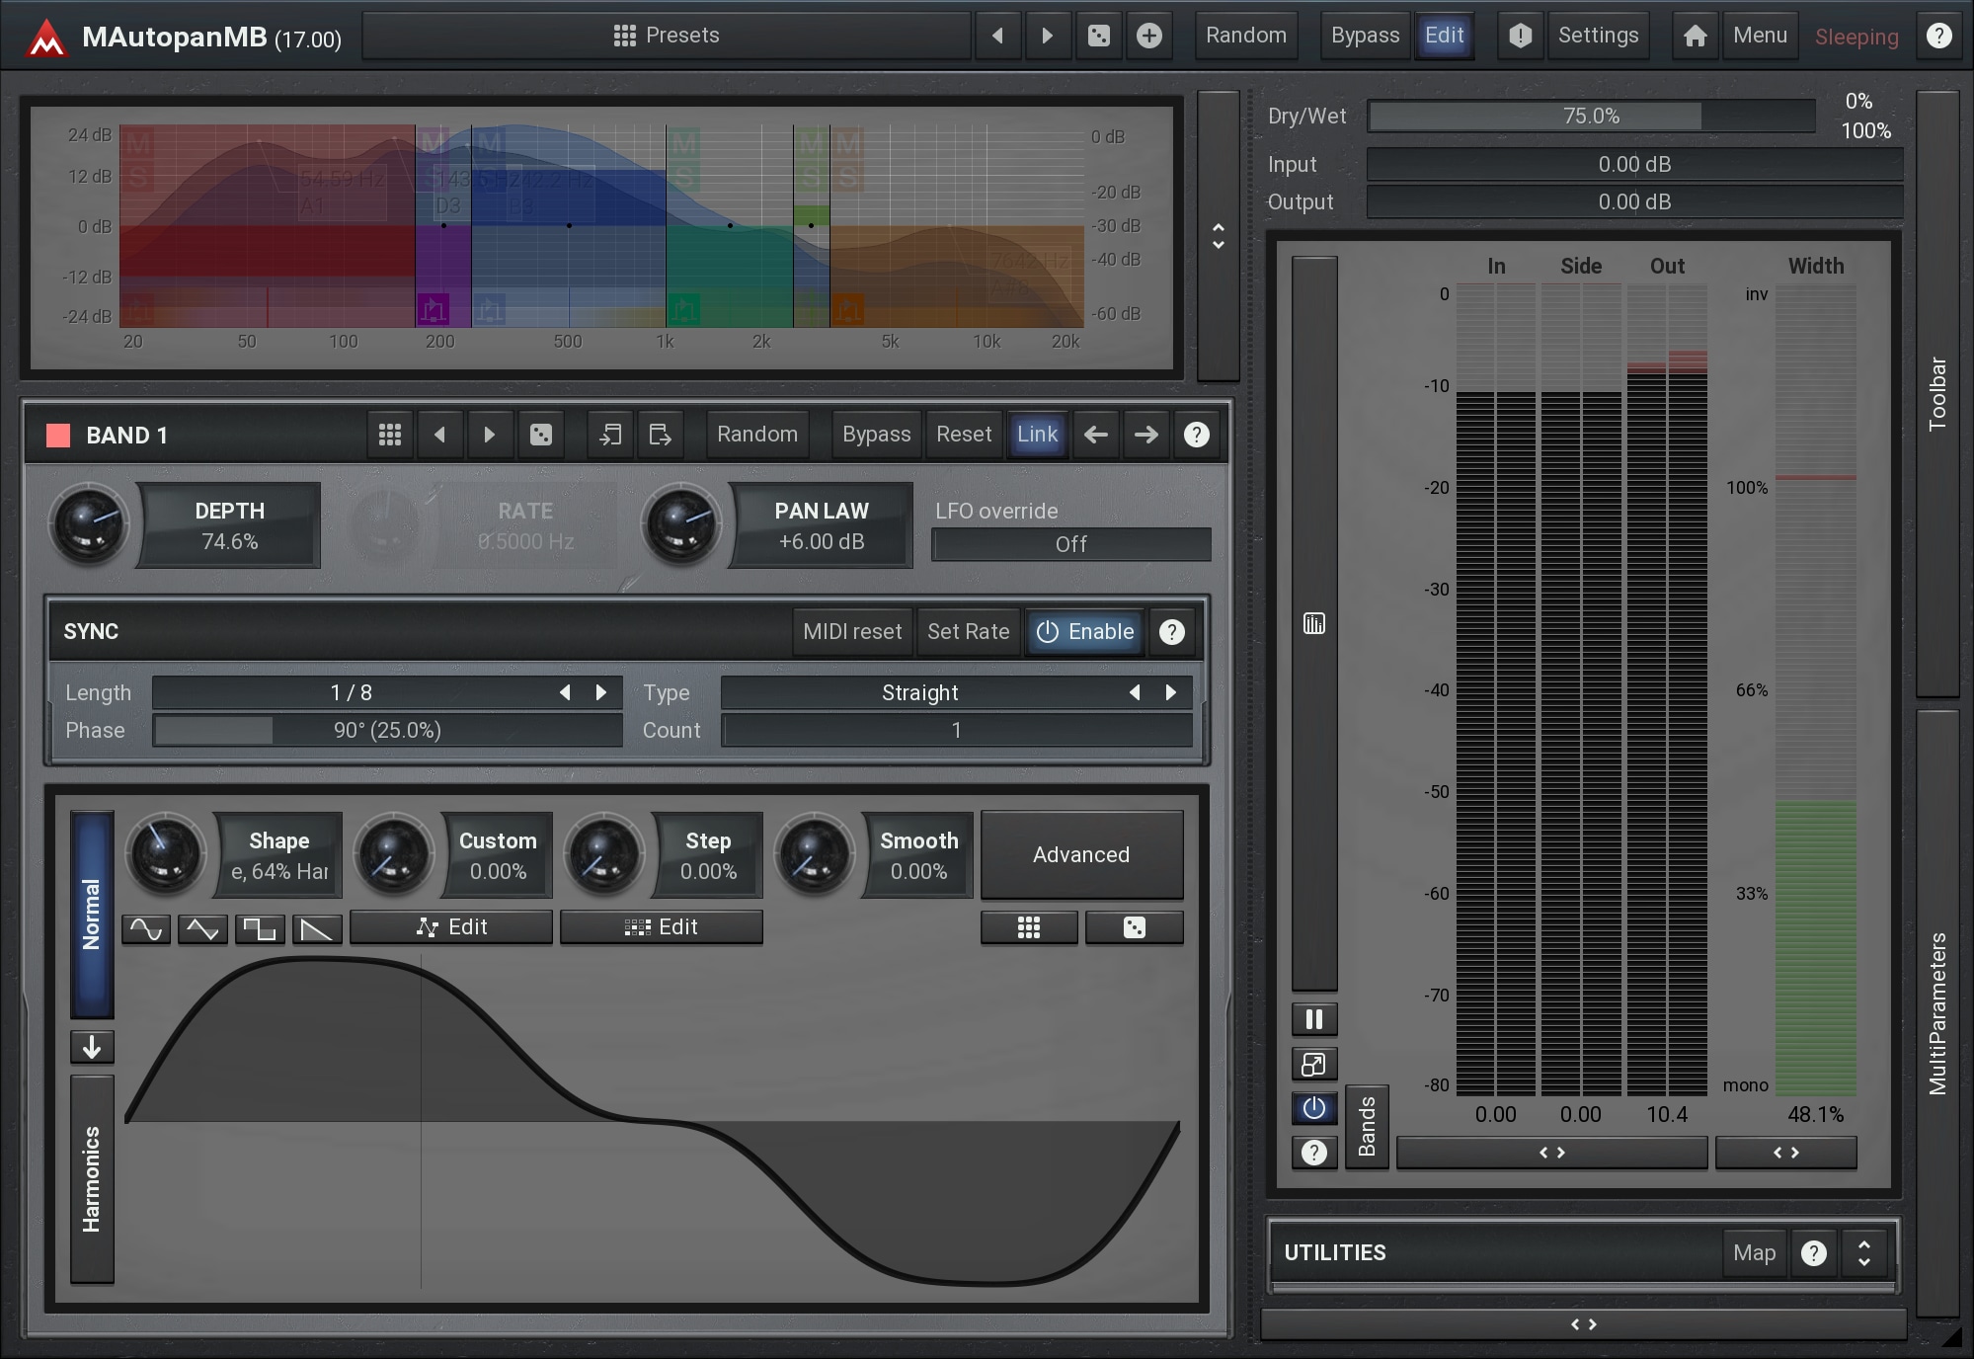This screenshot has width=1974, height=1359.
Task: Select the sine wave shape icon
Action: [x=146, y=928]
